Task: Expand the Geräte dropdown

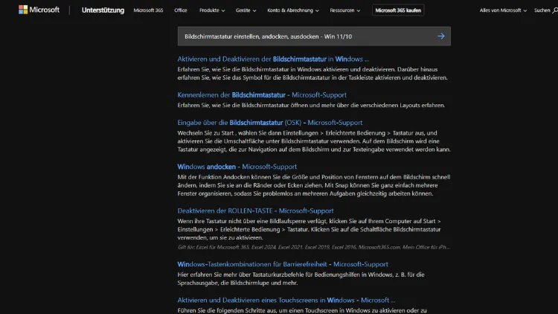Action: point(246,10)
